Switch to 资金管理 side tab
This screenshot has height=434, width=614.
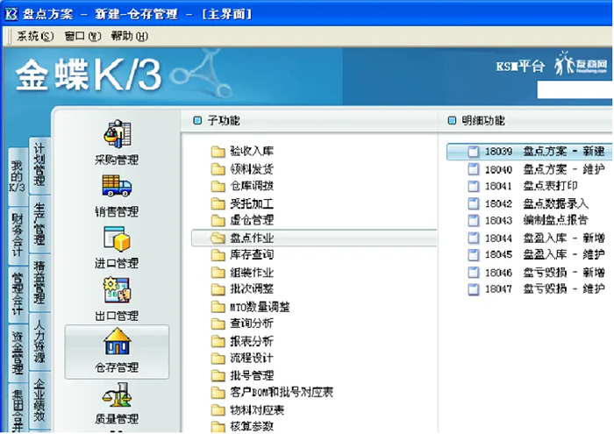18,353
